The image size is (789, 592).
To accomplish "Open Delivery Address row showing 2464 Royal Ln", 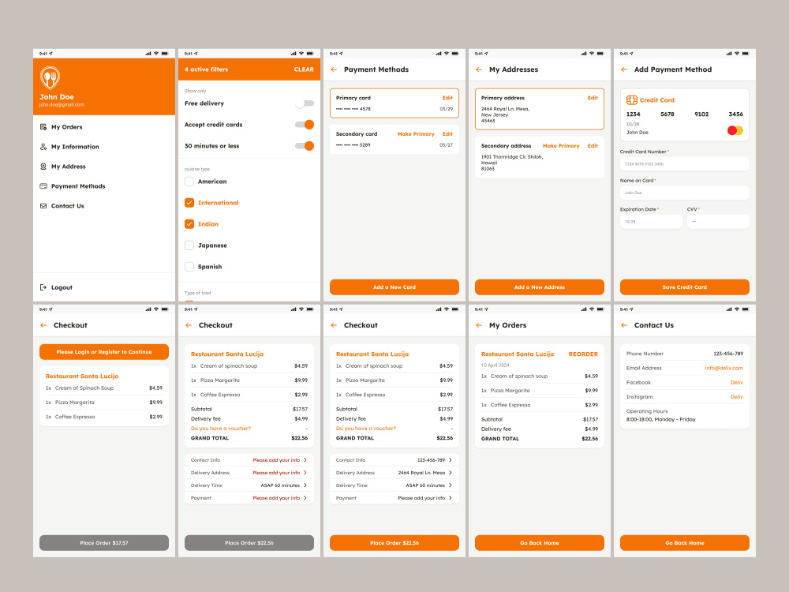I will pos(394,473).
